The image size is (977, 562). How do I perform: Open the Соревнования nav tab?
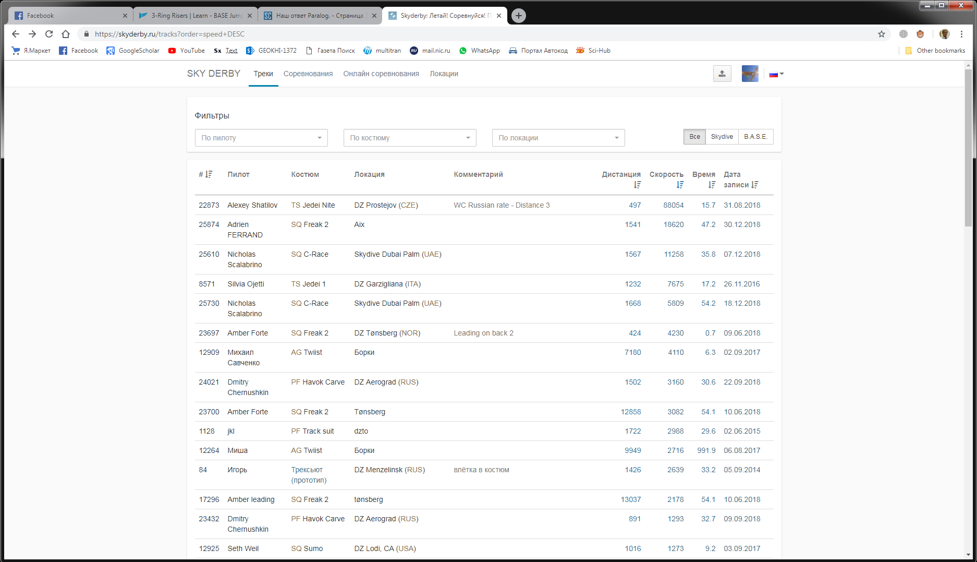[308, 74]
